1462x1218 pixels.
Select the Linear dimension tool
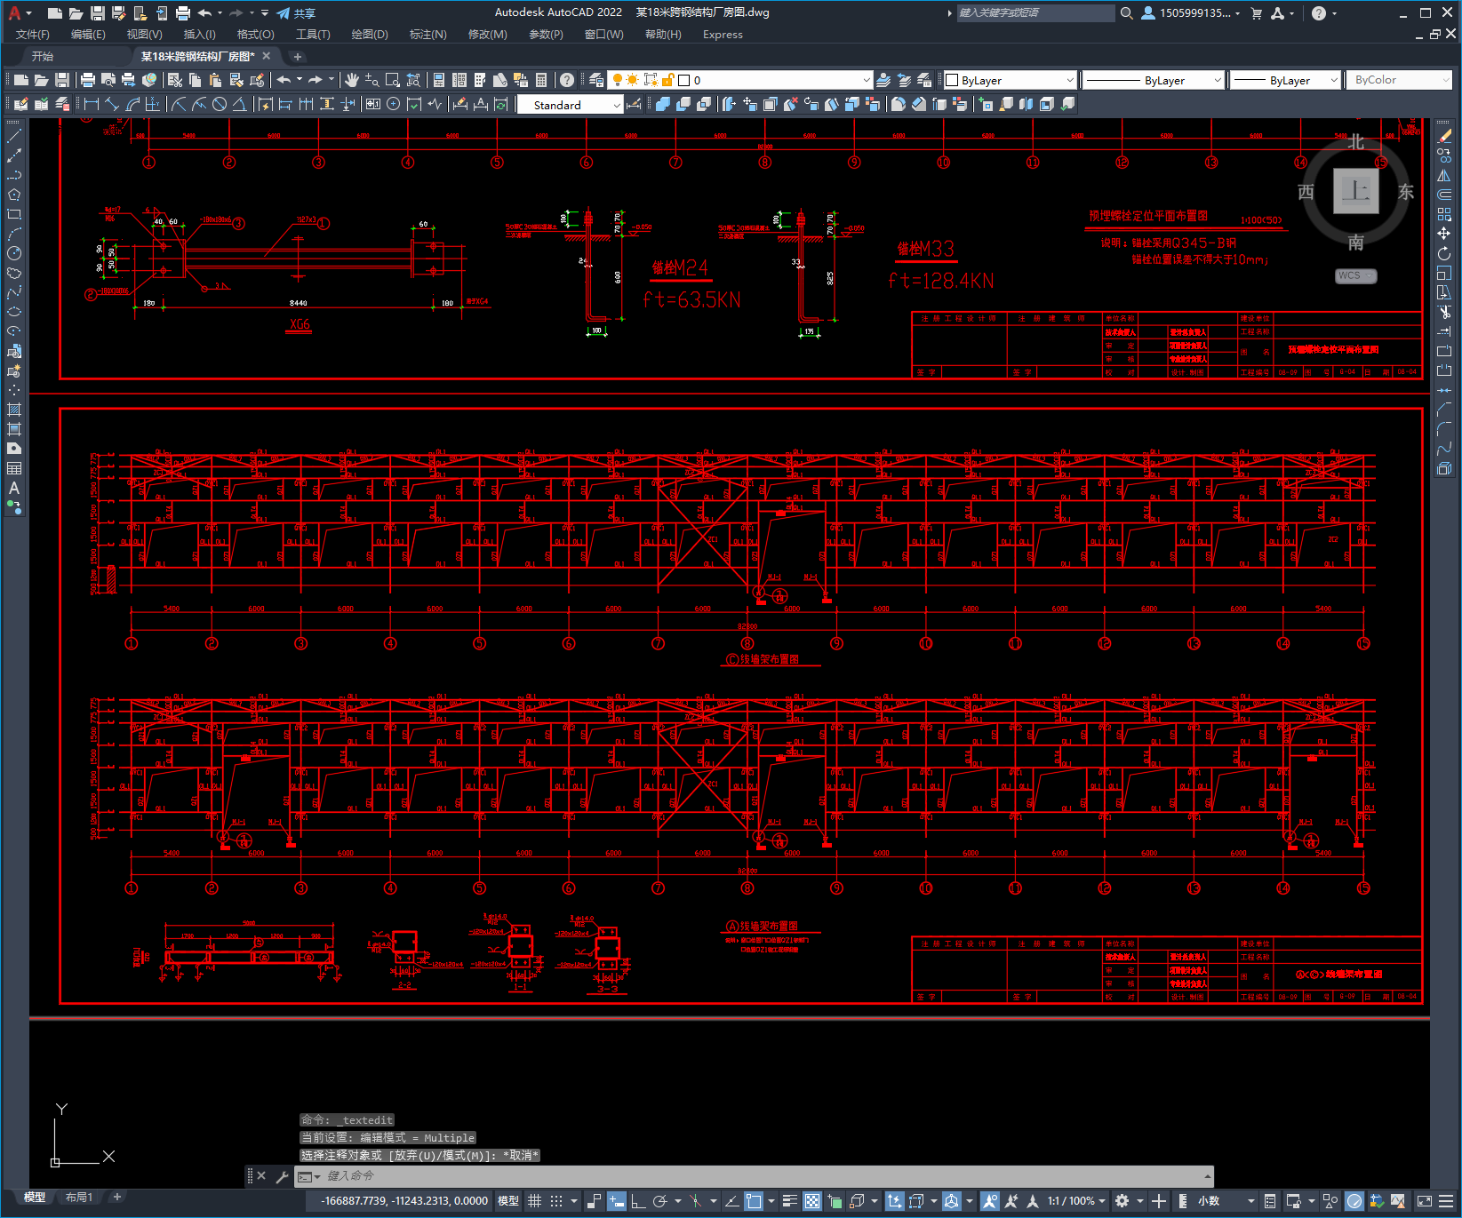[x=92, y=104]
